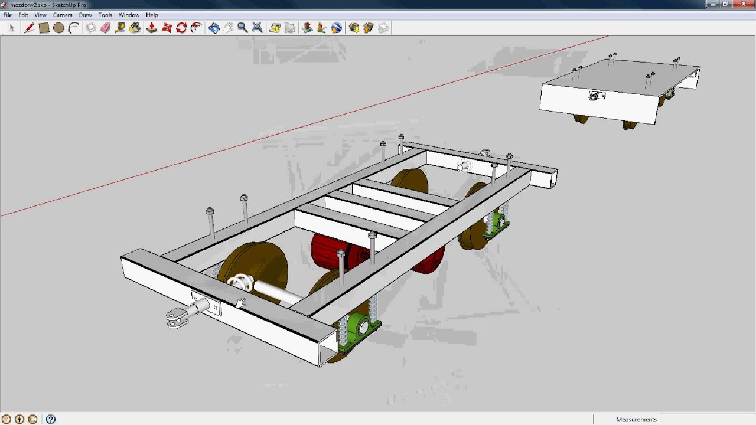Click the Previous view icon
The height and width of the screenshot is (425, 756).
pyautogui.click(x=275, y=28)
